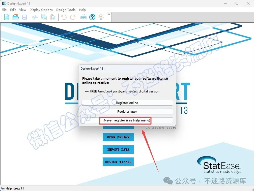Open the Display Options menu
This screenshot has height=191, width=254.
(41, 10)
